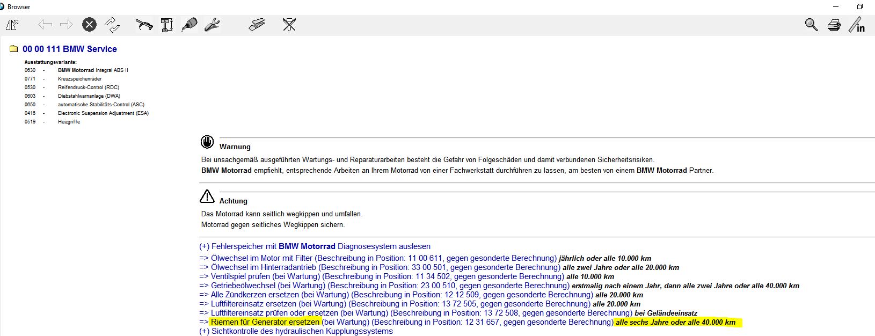
Task: Click the split-panel layout icon in toolbar
Action: point(12,25)
